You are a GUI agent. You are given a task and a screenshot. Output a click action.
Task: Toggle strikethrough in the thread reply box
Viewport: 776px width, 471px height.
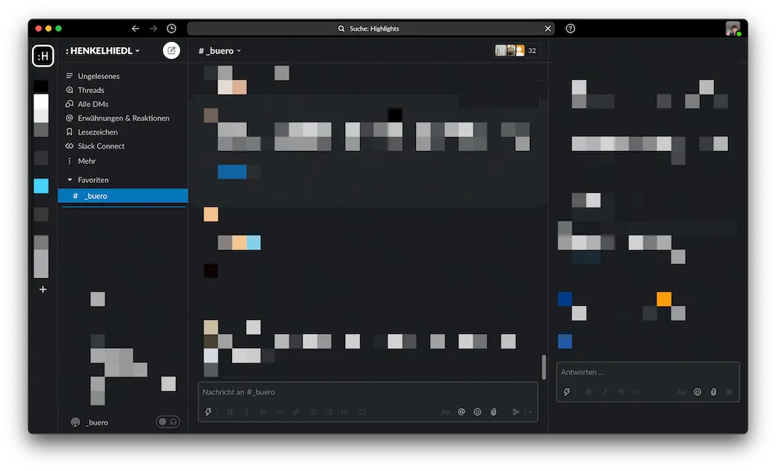click(621, 392)
